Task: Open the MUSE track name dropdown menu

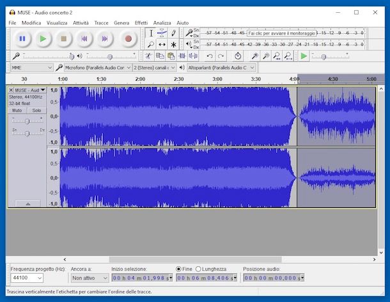Action: coord(43,90)
